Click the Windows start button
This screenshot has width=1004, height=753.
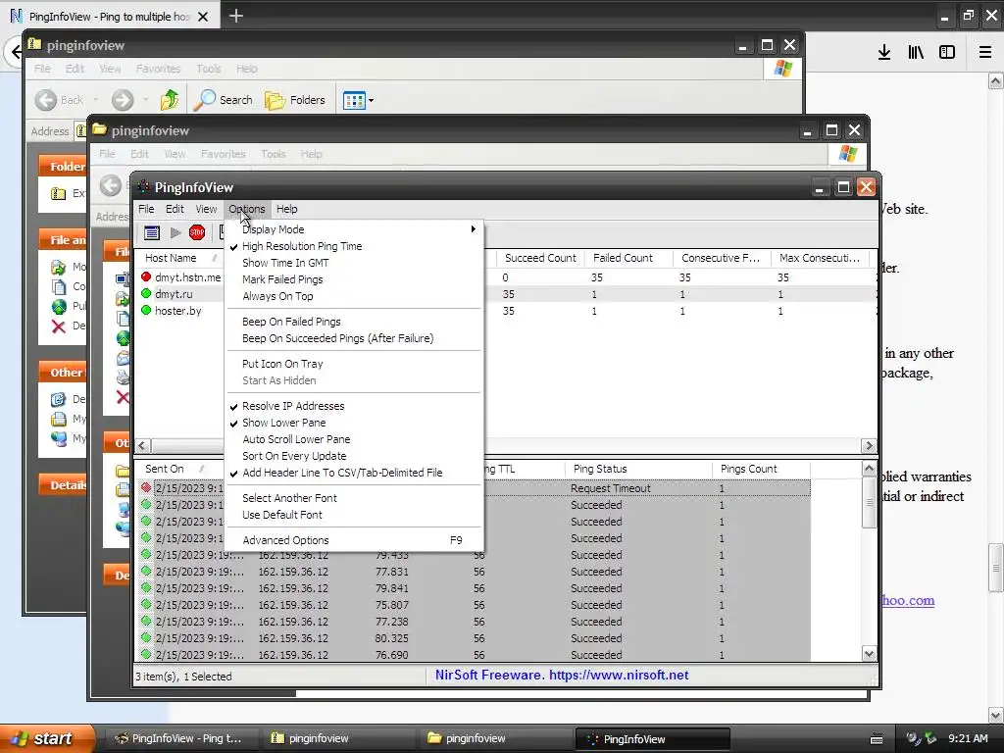(x=47, y=738)
